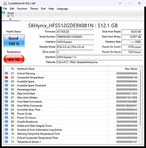This screenshot has width=146, height=148.
Task: Open the Language menu
Action: coord(62,9)
